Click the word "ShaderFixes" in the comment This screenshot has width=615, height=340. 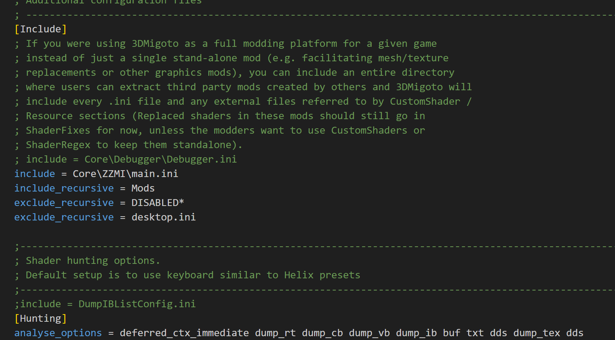58,131
